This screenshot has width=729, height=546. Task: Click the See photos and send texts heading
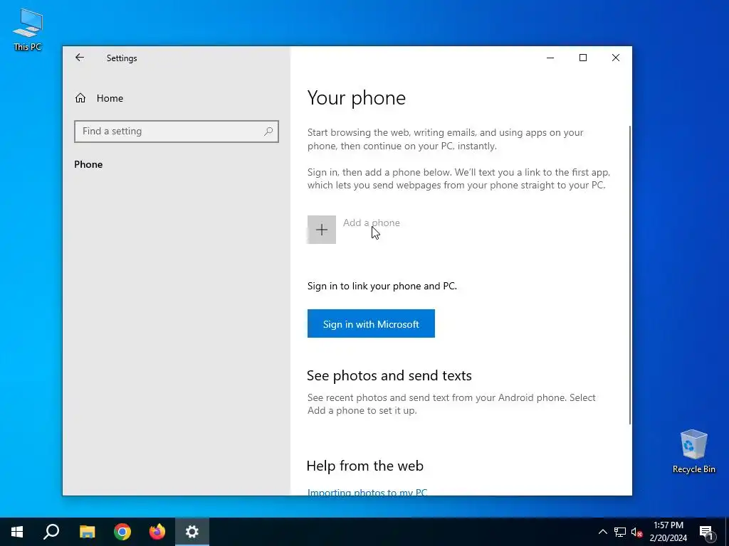[x=389, y=375]
